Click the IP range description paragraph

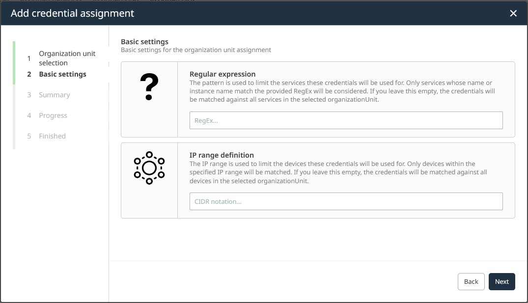coord(338,172)
